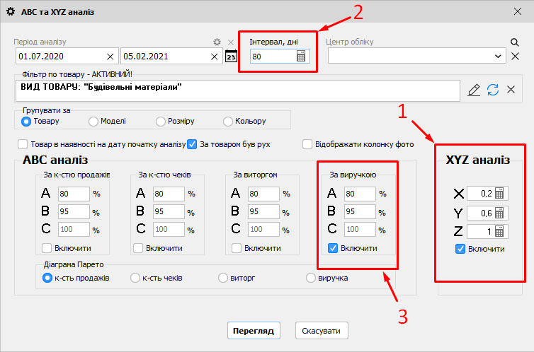Edit the product filter with pencil icon
Viewport: 534px width, 352px height.
click(475, 90)
